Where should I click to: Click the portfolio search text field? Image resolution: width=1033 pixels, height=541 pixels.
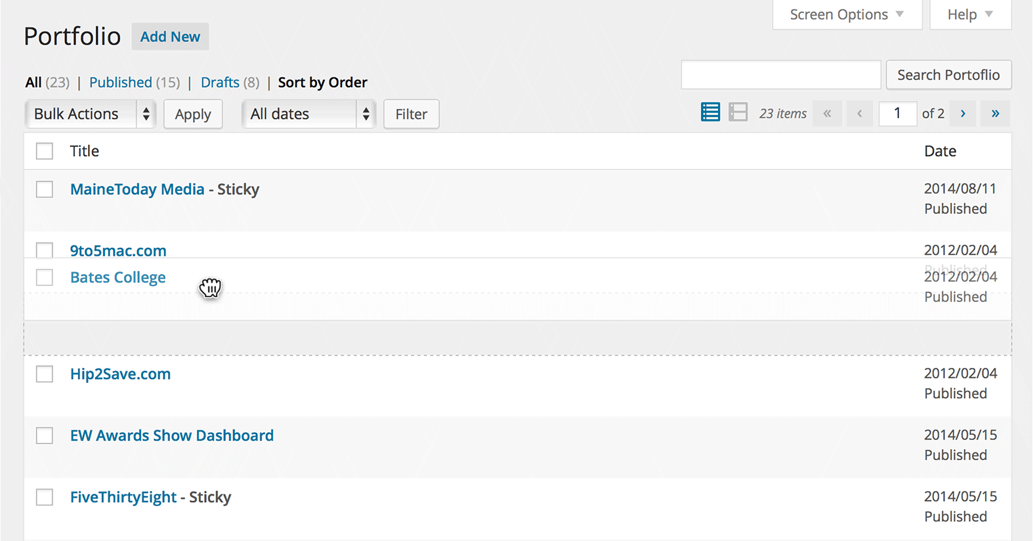click(x=780, y=75)
